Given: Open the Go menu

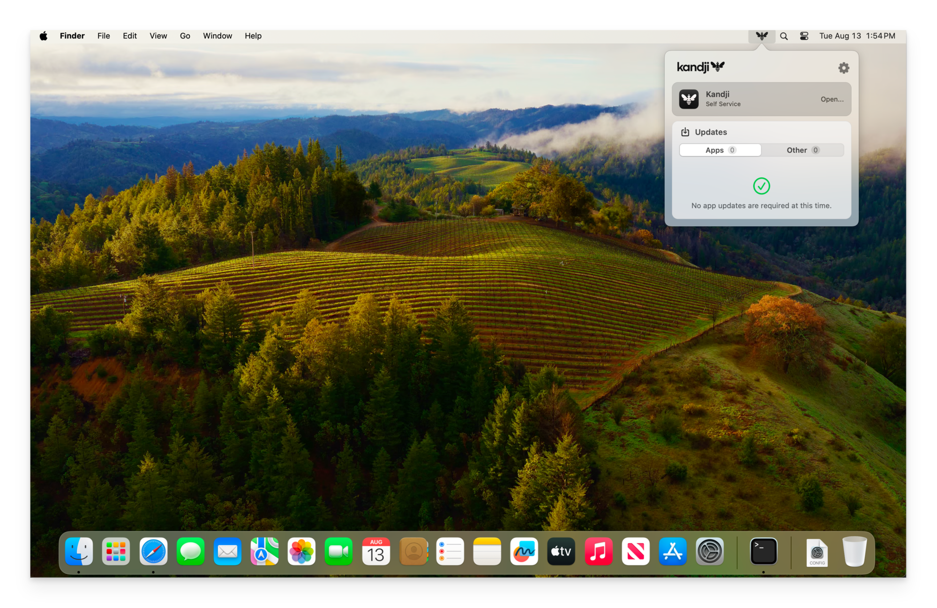Looking at the screenshot, I should pyautogui.click(x=185, y=36).
